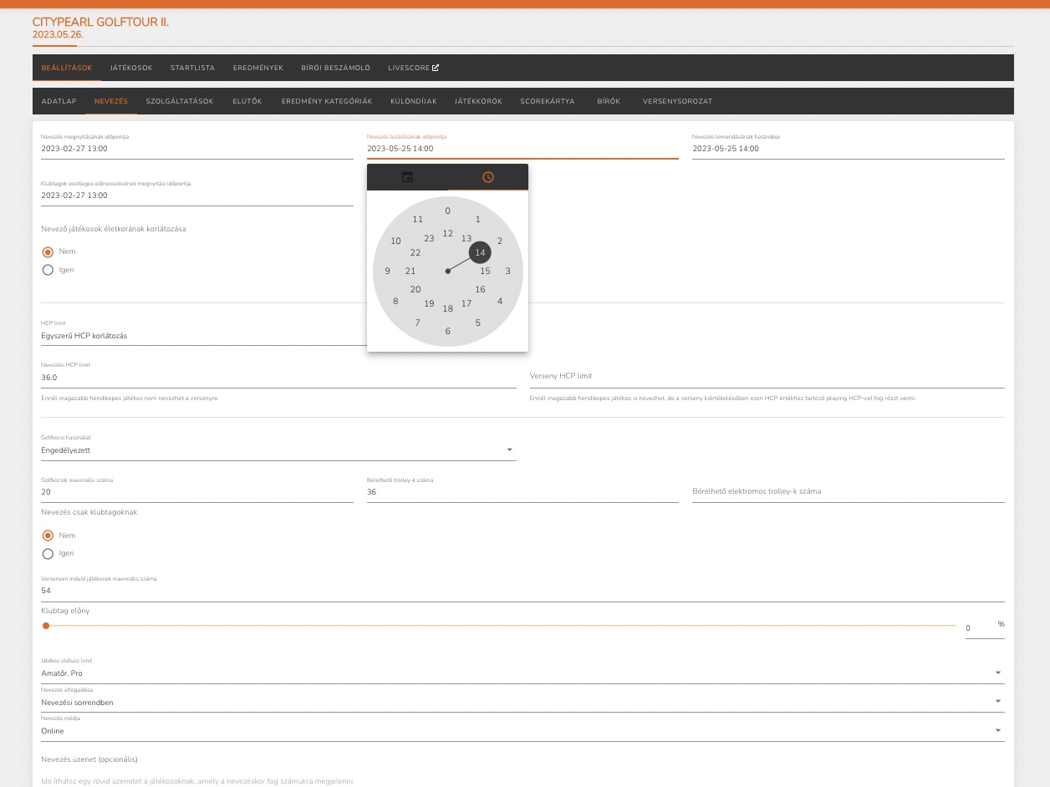Image resolution: width=1050 pixels, height=787 pixels.
Task: Open the Versenysorozat sub-tab
Action: tap(678, 101)
